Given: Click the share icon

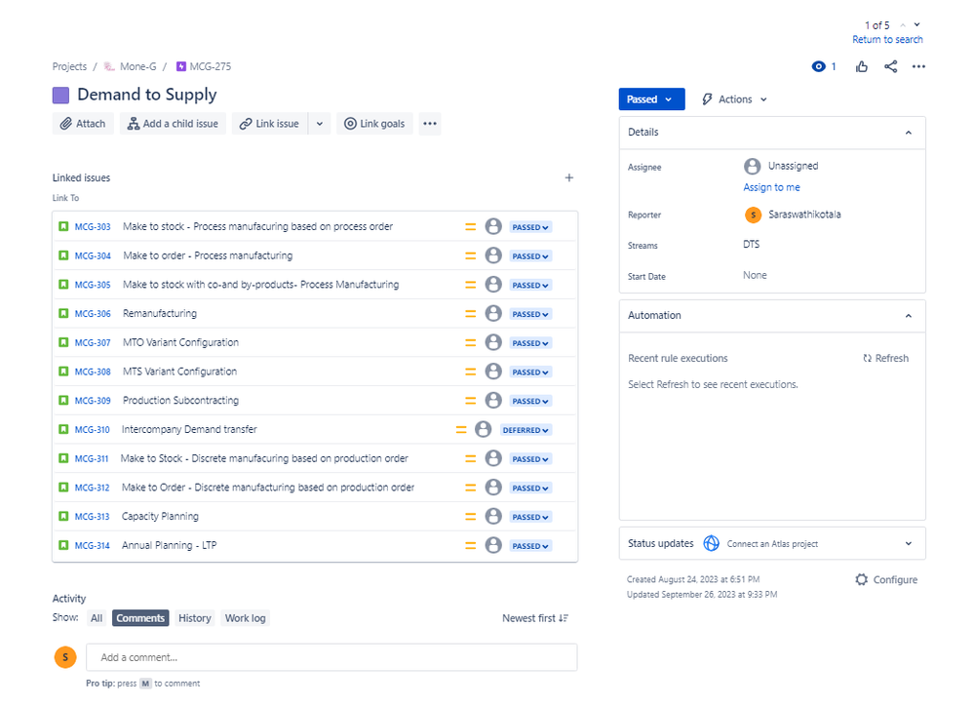Looking at the screenshot, I should (x=890, y=66).
